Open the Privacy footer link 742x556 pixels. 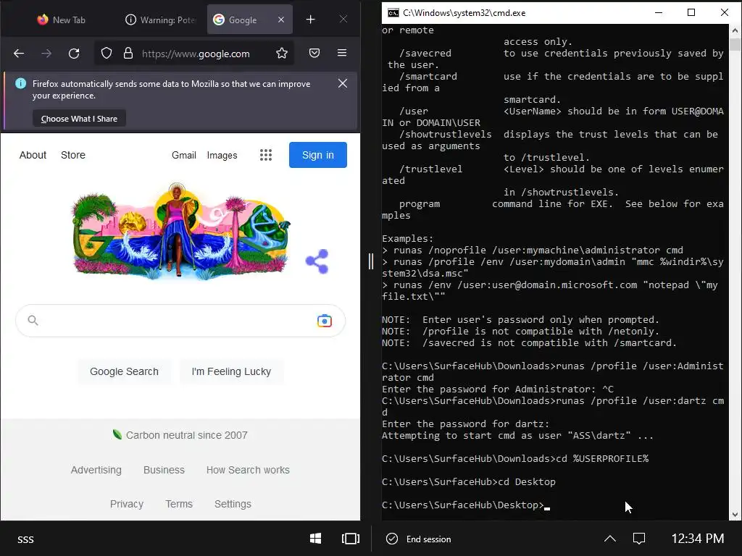pyautogui.click(x=126, y=504)
